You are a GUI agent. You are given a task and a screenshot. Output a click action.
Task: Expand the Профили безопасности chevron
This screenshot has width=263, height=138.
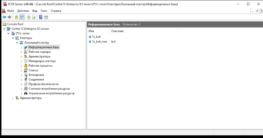(x=21, y=84)
